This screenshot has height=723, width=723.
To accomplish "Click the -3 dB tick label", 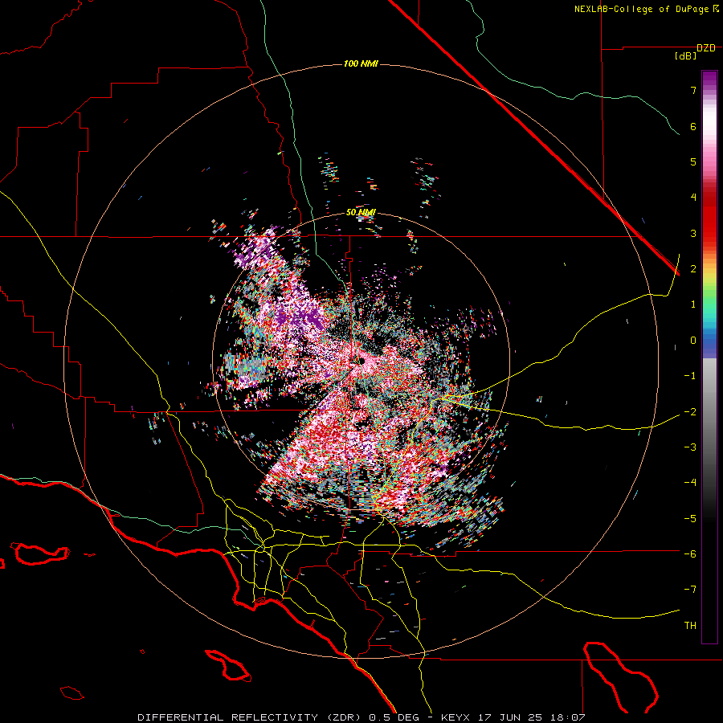I will [x=690, y=447].
